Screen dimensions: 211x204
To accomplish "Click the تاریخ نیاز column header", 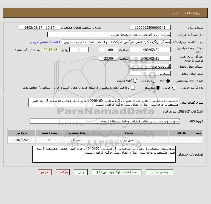I will pyautogui.click(x=22, y=133).
